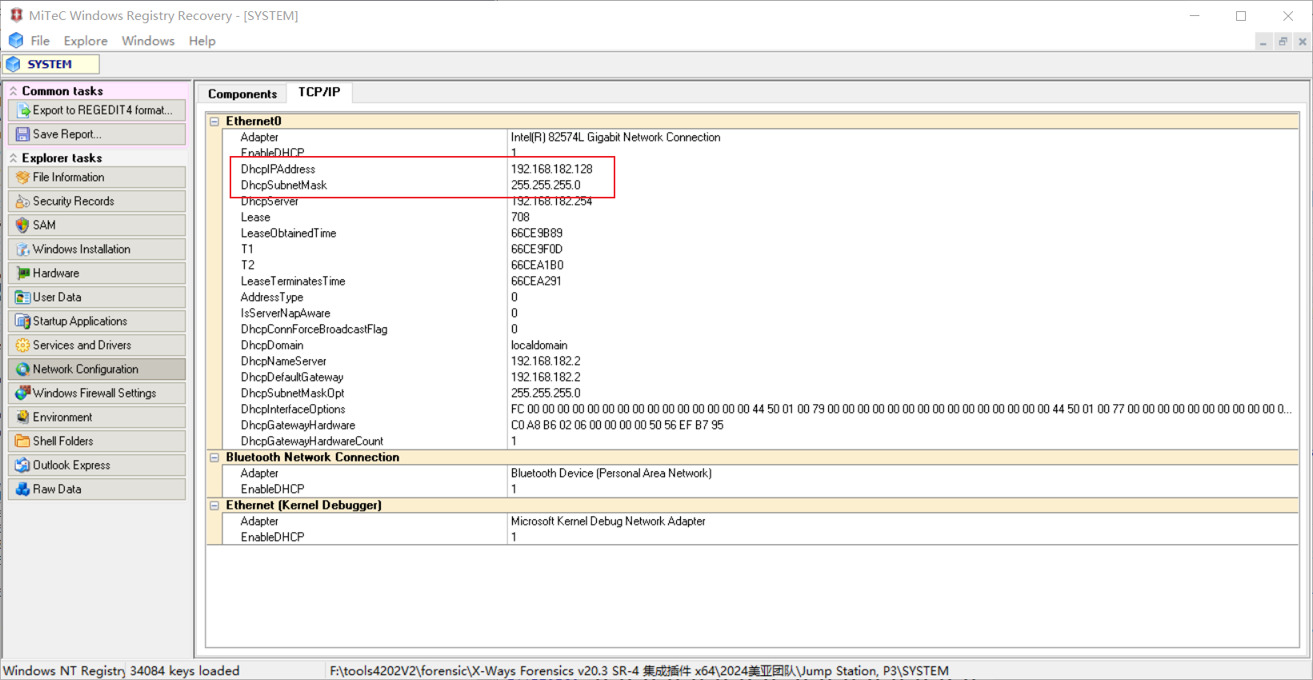
Task: Click the Outlook Express icon
Action: 23,466
